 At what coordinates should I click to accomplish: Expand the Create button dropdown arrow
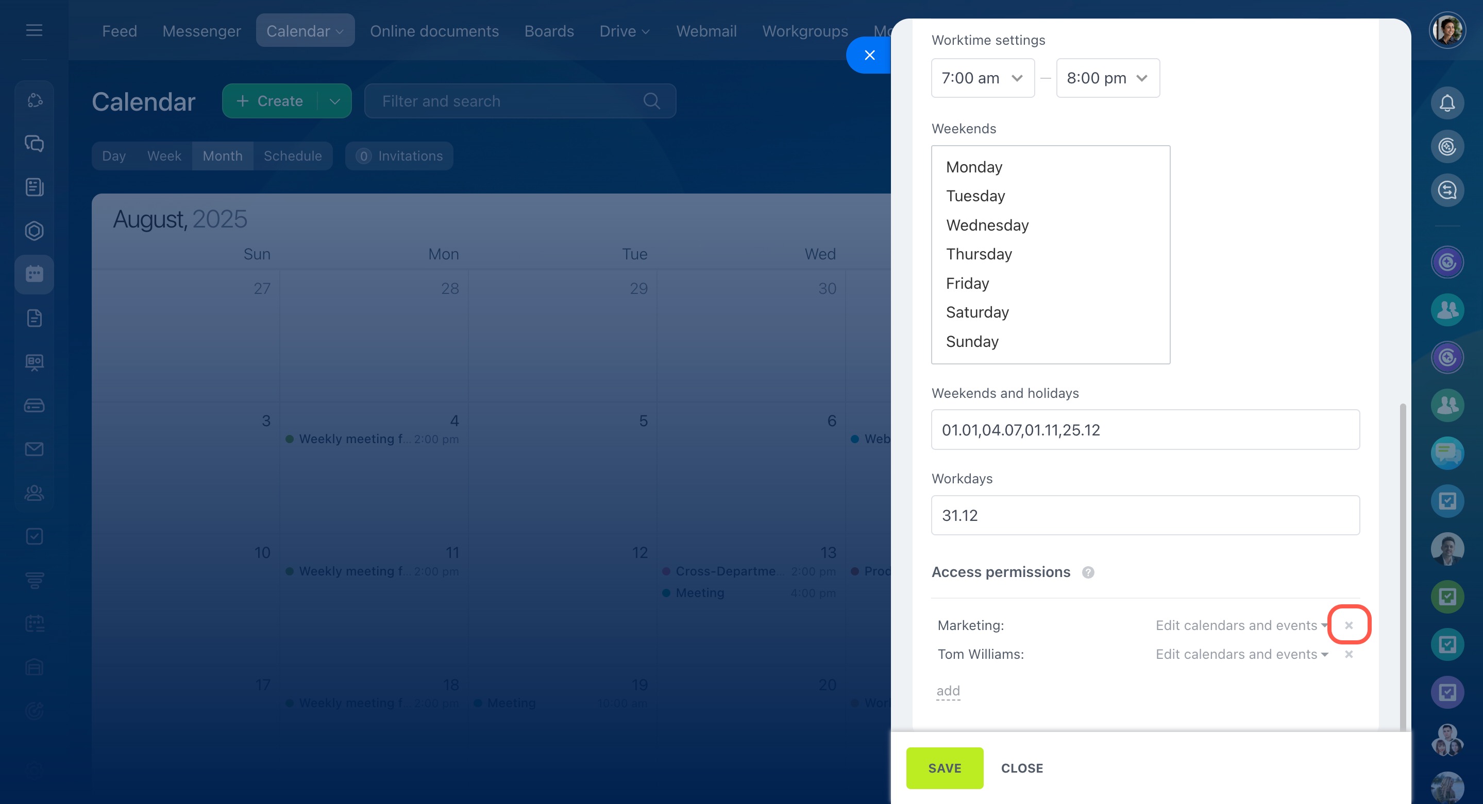(334, 101)
